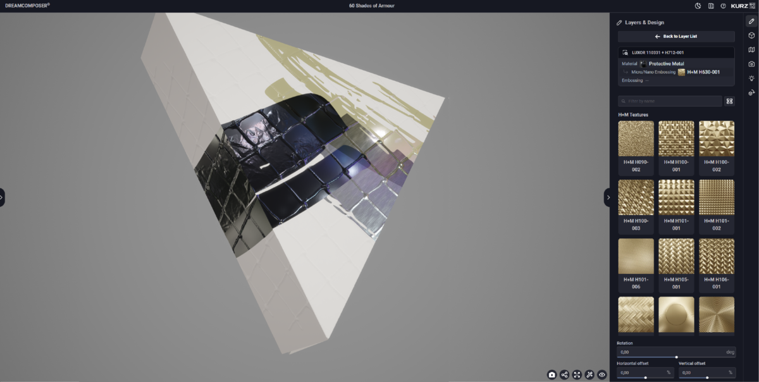The image size is (759, 382).
Task: Toggle grid view of textures
Action: (x=729, y=101)
